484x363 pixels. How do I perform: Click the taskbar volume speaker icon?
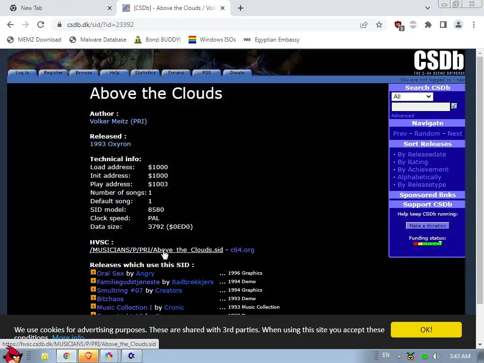(436, 356)
